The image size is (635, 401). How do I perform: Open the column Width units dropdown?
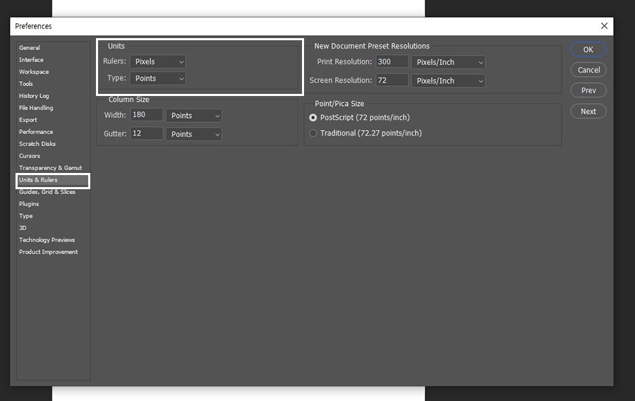pos(194,116)
